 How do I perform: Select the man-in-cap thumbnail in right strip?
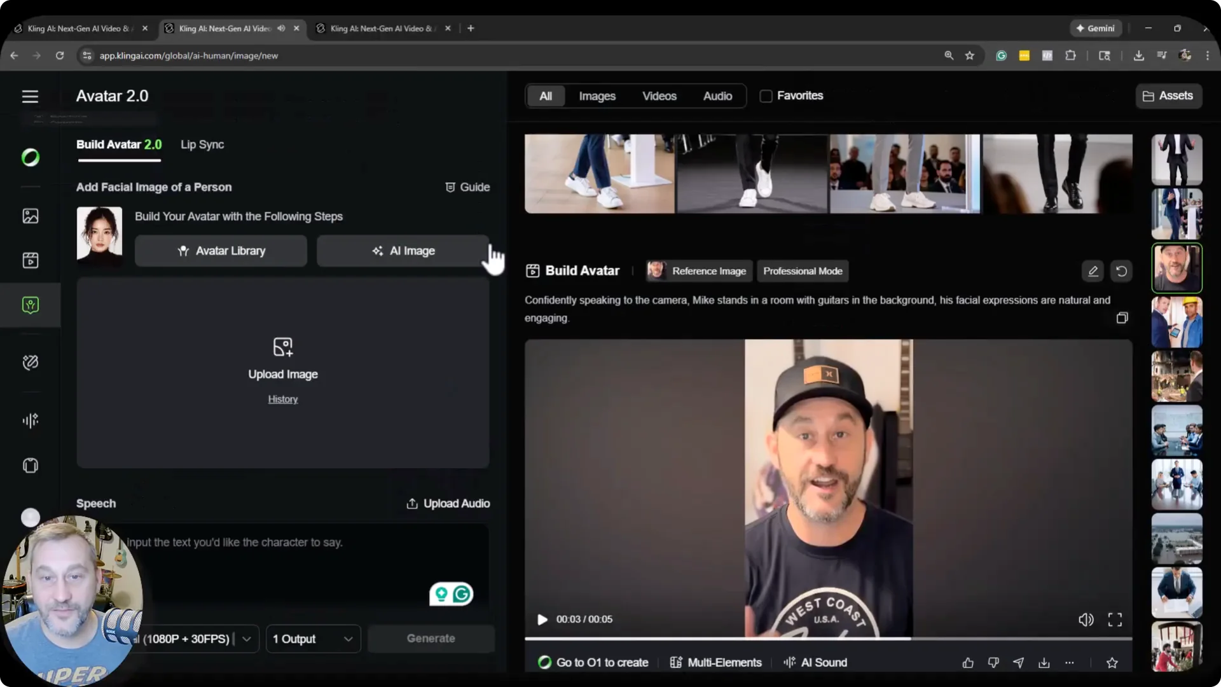coord(1176,268)
